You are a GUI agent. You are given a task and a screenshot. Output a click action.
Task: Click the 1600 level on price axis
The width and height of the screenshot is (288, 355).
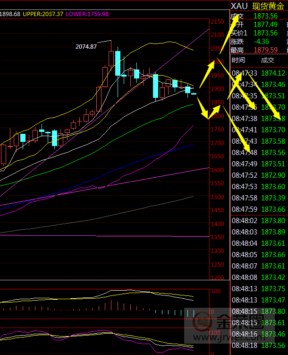tap(218, 170)
